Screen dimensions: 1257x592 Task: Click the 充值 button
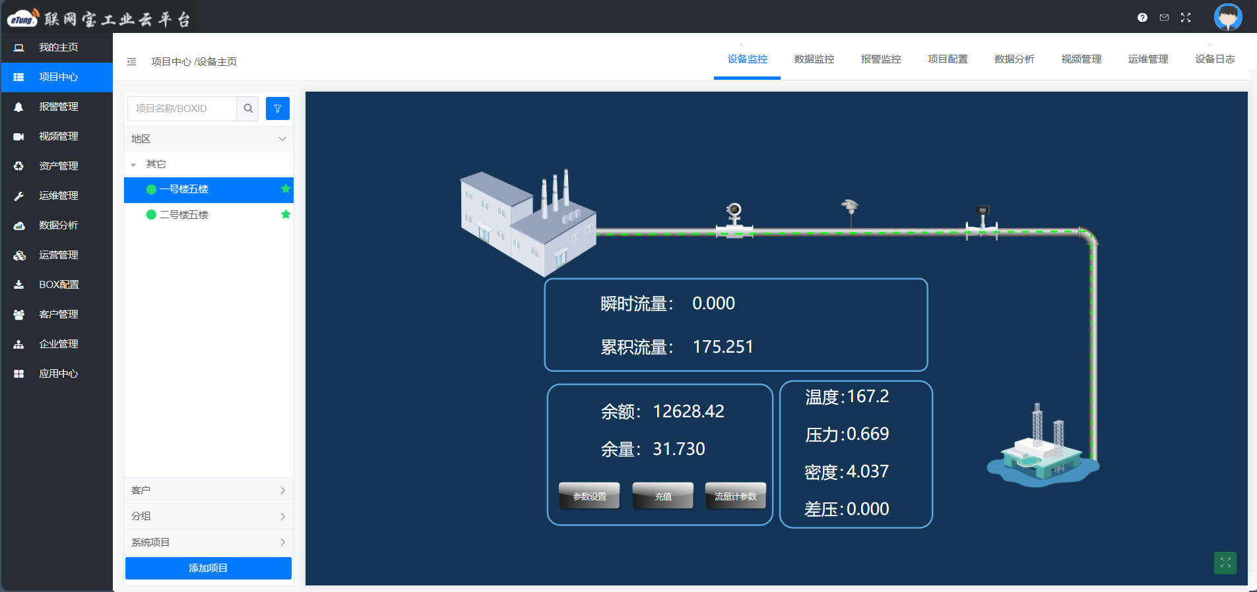click(663, 496)
